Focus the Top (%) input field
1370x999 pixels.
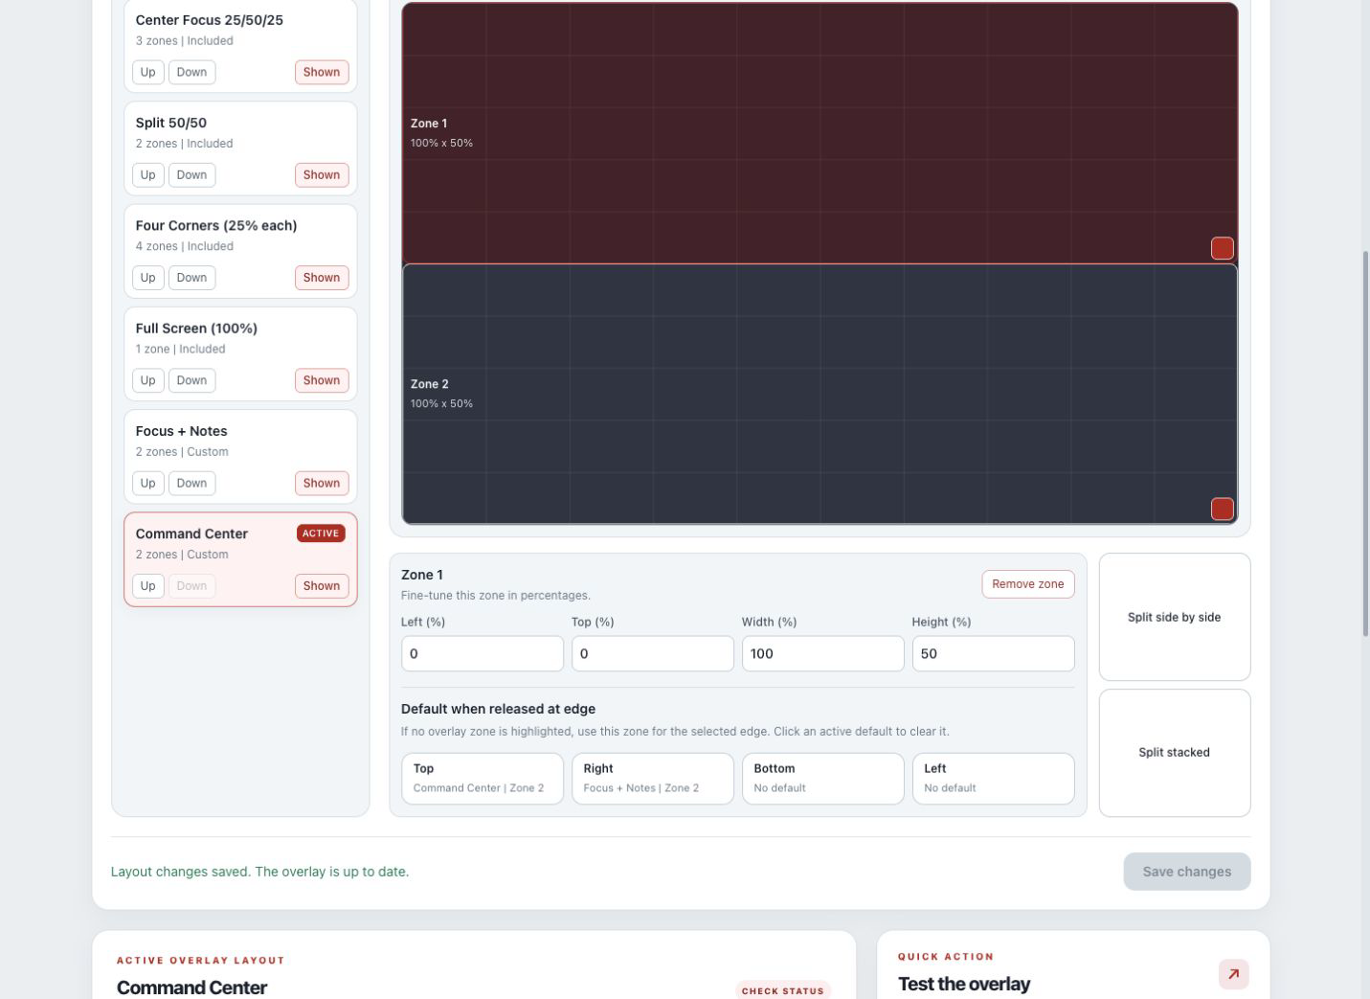coord(653,653)
